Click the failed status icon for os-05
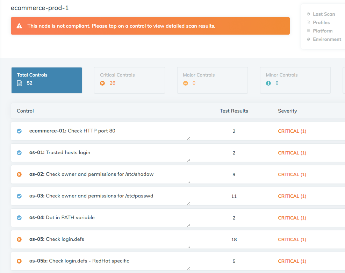 coord(19,239)
